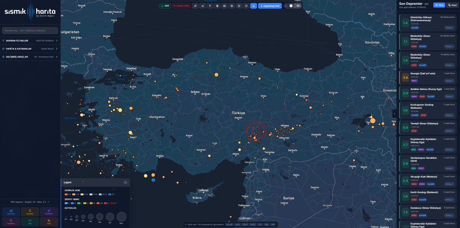Click the M8+ magnitude legend circle

(x=122, y=217)
